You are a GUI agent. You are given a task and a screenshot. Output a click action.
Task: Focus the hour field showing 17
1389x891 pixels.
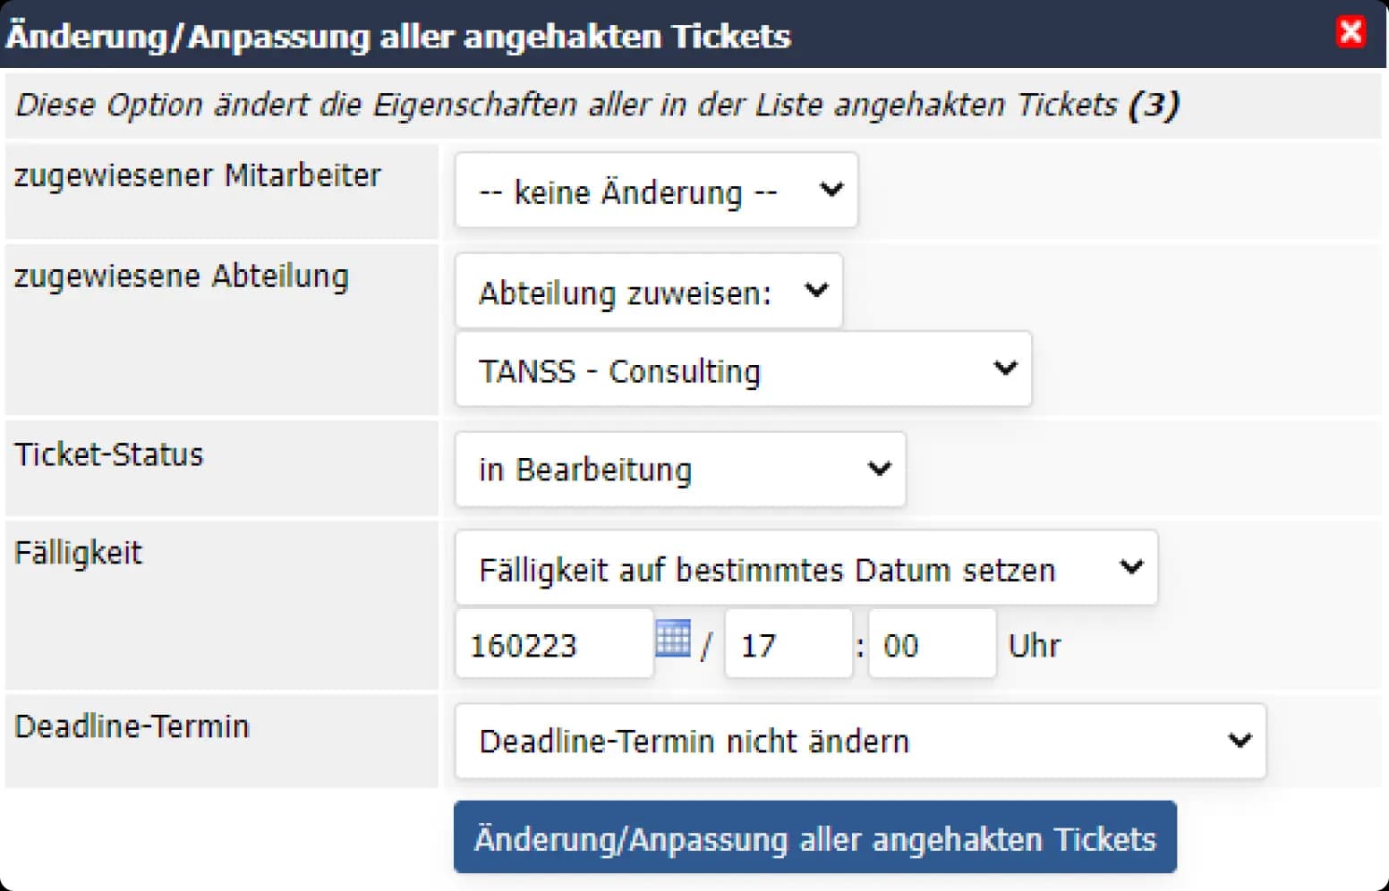pyautogui.click(x=787, y=644)
